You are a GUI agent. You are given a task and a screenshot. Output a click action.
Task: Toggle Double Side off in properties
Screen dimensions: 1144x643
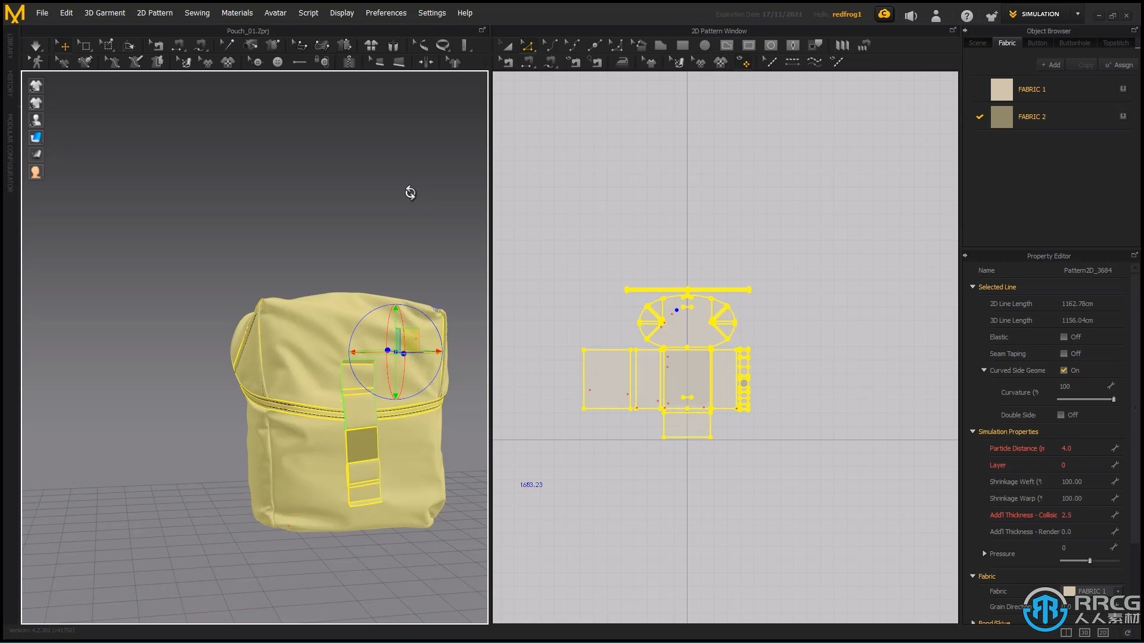[1064, 414]
